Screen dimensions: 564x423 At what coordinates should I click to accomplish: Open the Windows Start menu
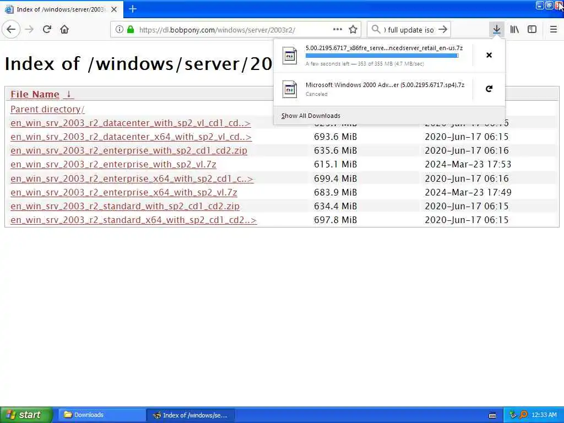(26, 415)
